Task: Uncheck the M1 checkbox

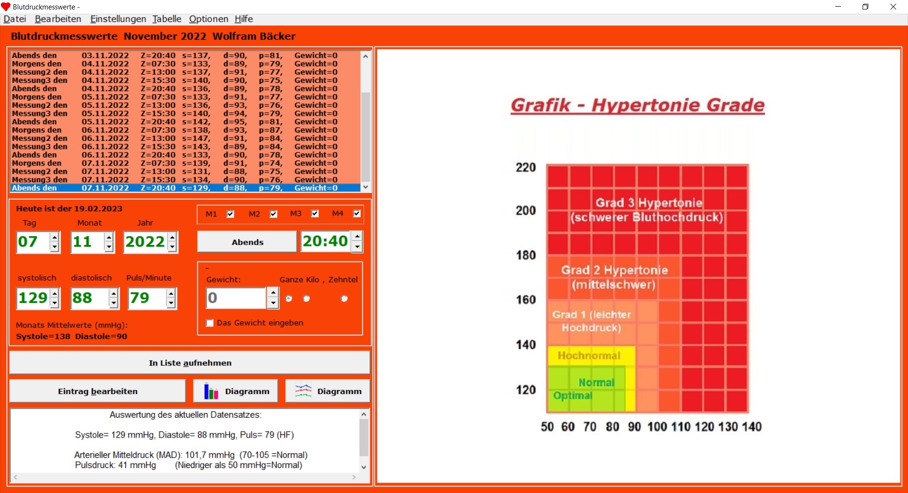Action: pos(230,214)
